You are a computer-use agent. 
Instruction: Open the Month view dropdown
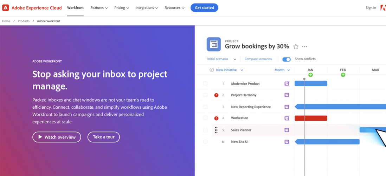pos(282,70)
